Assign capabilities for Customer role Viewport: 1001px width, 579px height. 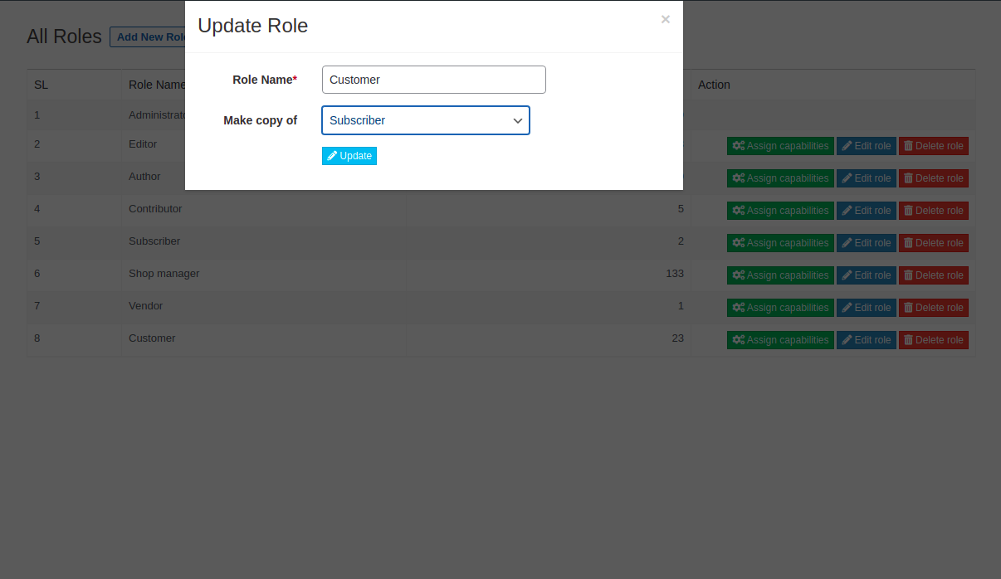pos(780,340)
